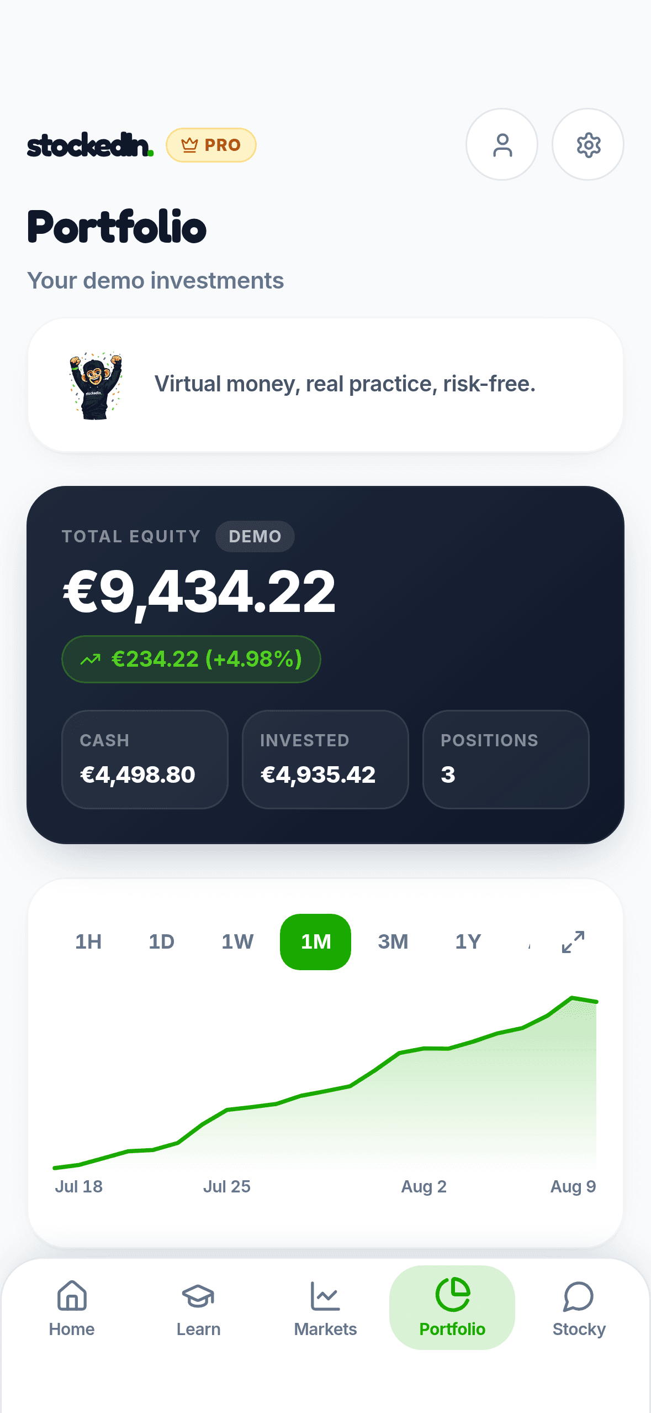The image size is (651, 1413).
Task: Open the Invested amount card
Action: point(325,759)
